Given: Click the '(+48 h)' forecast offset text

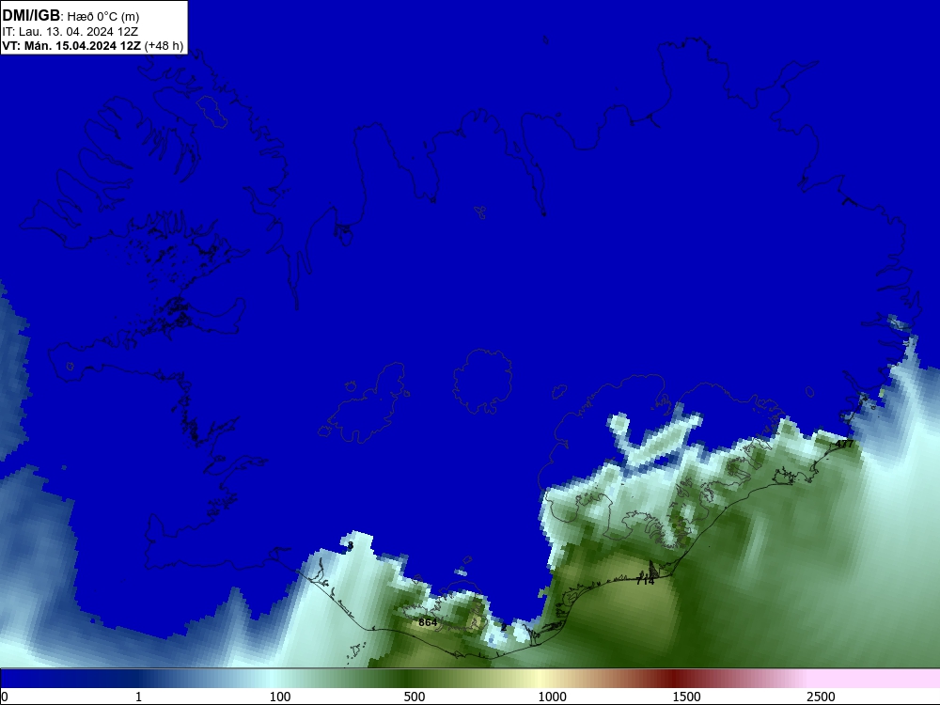Looking at the screenshot, I should (164, 46).
